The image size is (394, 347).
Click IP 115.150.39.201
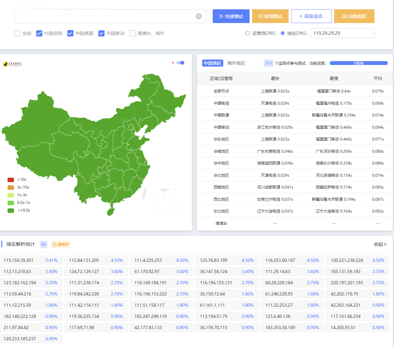pos(19,261)
